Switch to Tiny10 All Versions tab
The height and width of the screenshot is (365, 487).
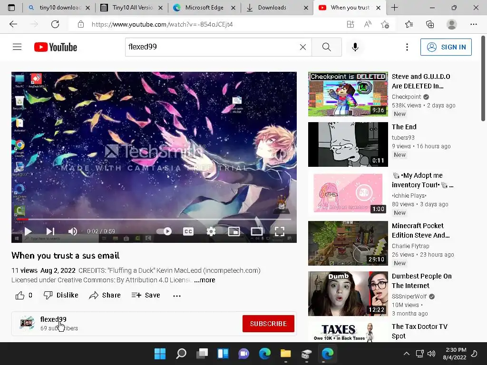[132, 8]
